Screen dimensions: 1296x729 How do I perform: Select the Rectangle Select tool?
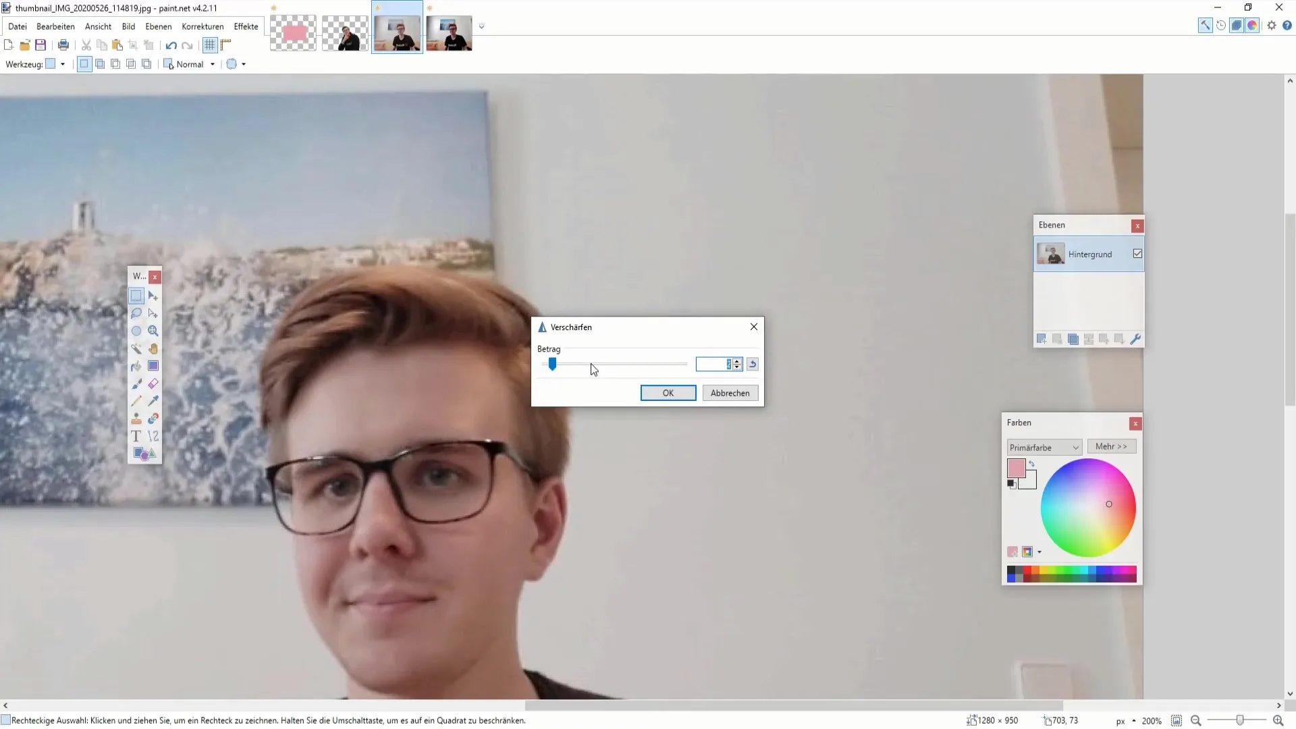[x=136, y=296]
